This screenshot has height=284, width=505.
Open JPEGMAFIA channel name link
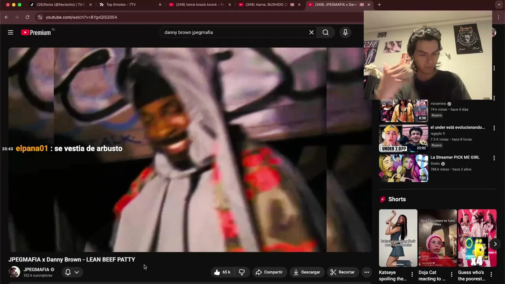tap(36, 270)
